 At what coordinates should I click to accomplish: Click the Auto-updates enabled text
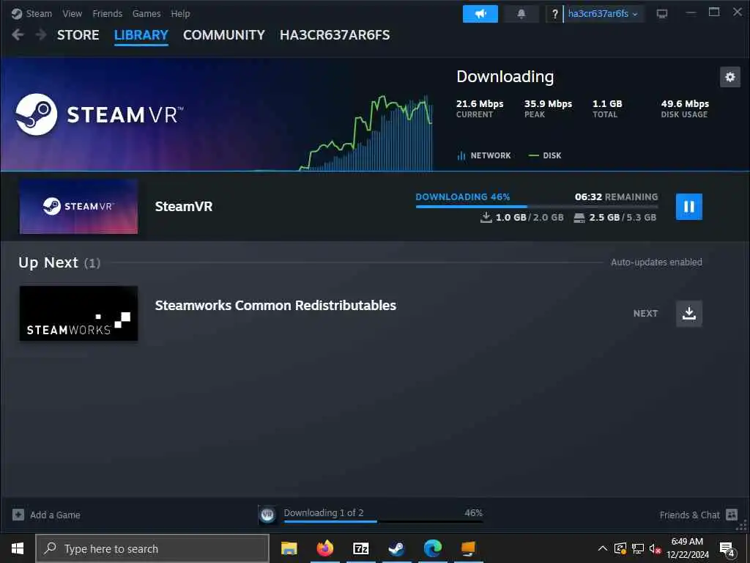click(656, 262)
